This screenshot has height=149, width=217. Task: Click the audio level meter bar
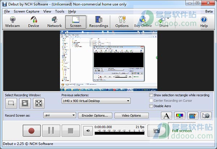[119, 133]
